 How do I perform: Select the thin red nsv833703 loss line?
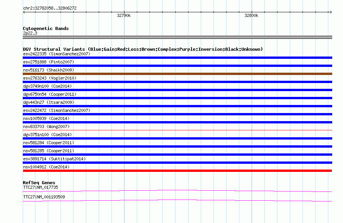(177, 130)
